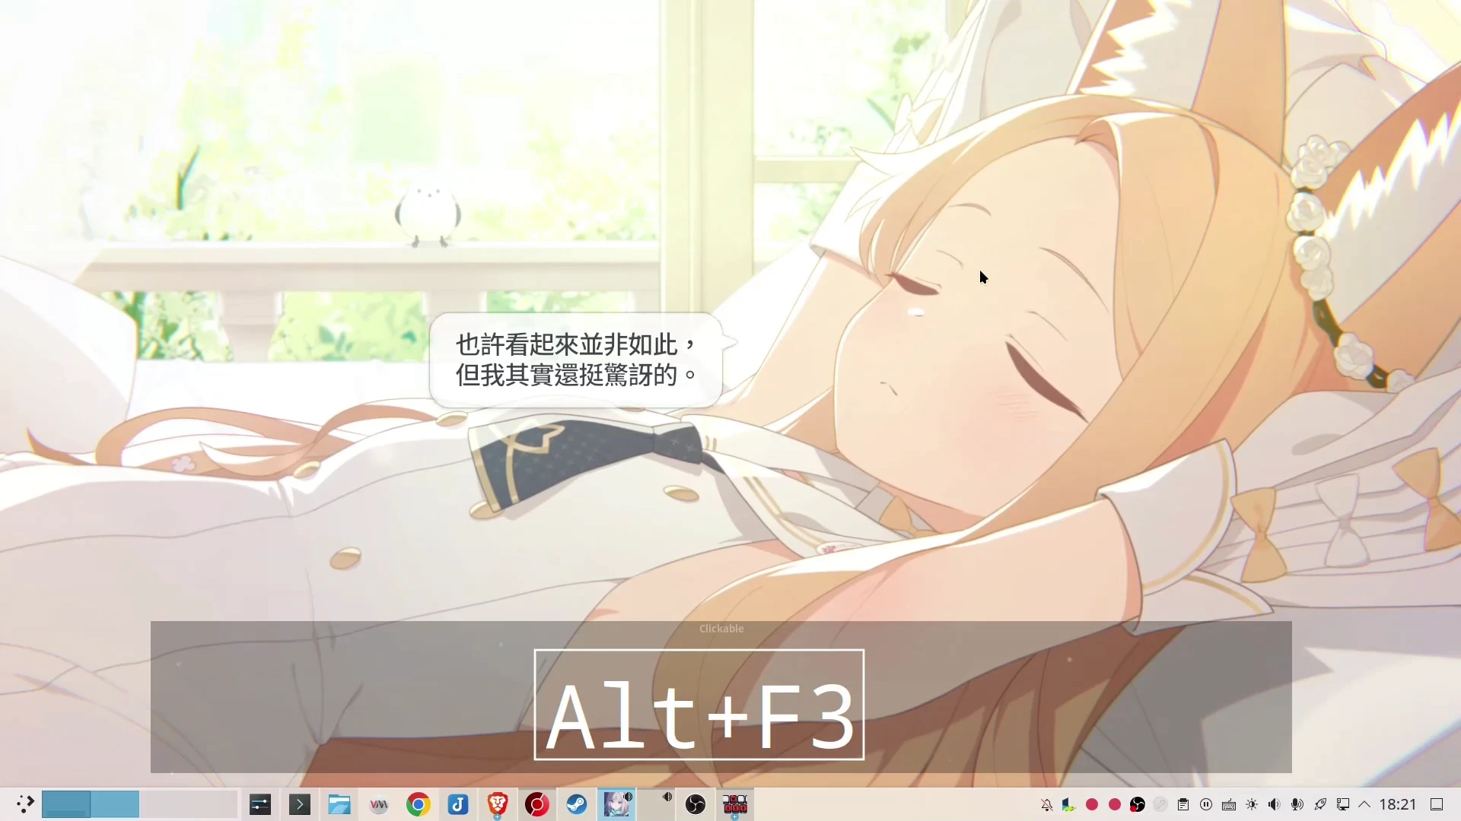Click the OBS recording indicator in tray

pos(1138,804)
